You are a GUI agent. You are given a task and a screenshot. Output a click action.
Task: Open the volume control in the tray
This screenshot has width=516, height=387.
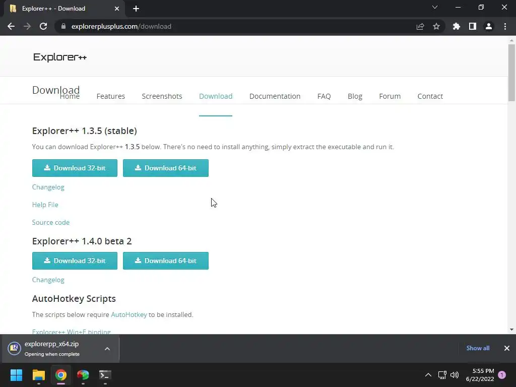[455, 375]
